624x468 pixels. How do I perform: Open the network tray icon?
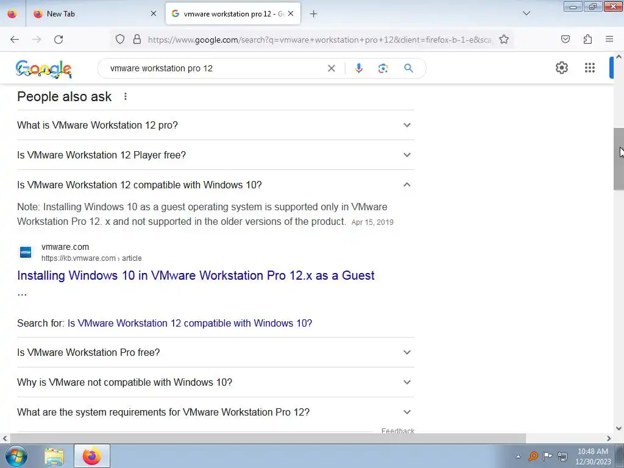pyautogui.click(x=562, y=456)
